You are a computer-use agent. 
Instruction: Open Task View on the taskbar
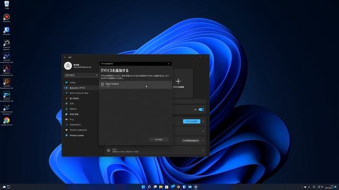155,187
